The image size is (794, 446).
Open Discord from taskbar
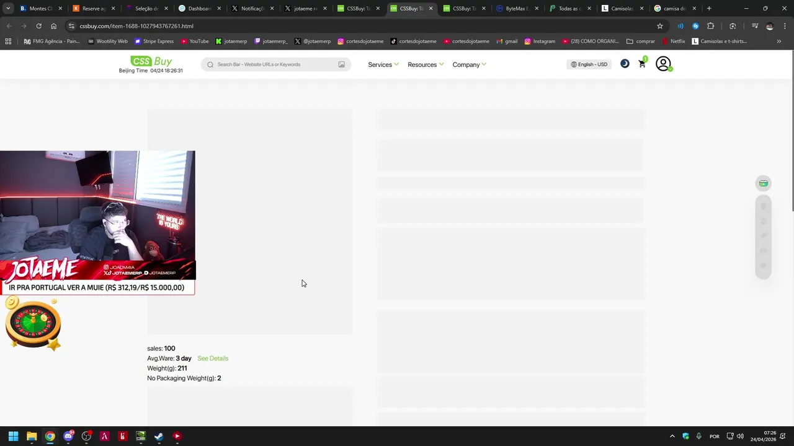pos(68,436)
